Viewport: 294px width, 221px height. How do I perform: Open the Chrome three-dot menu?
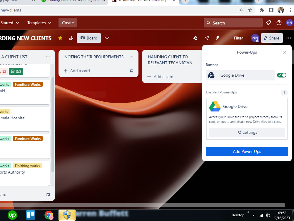(x=290, y=10)
